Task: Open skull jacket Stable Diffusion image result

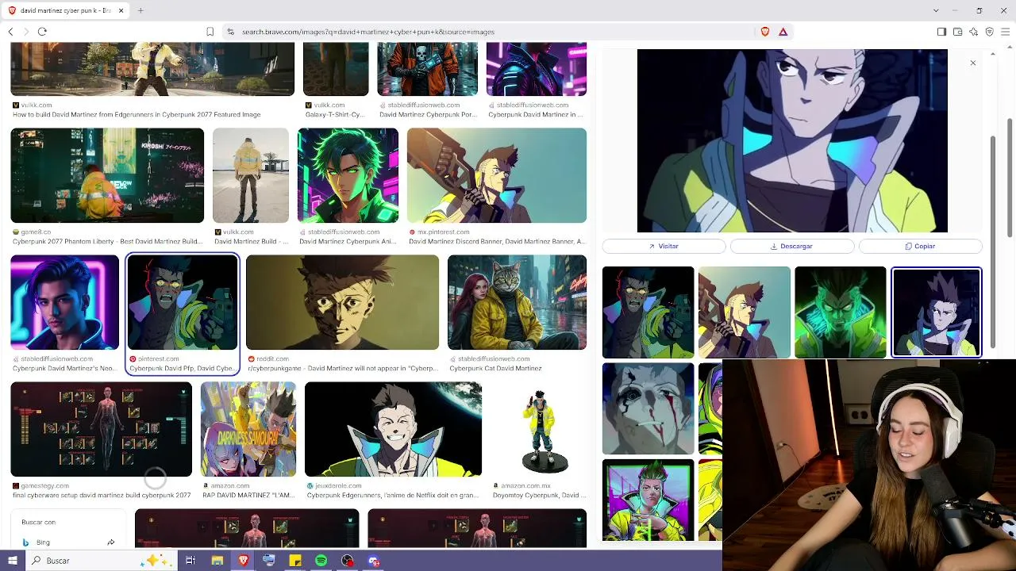Action: [427, 70]
